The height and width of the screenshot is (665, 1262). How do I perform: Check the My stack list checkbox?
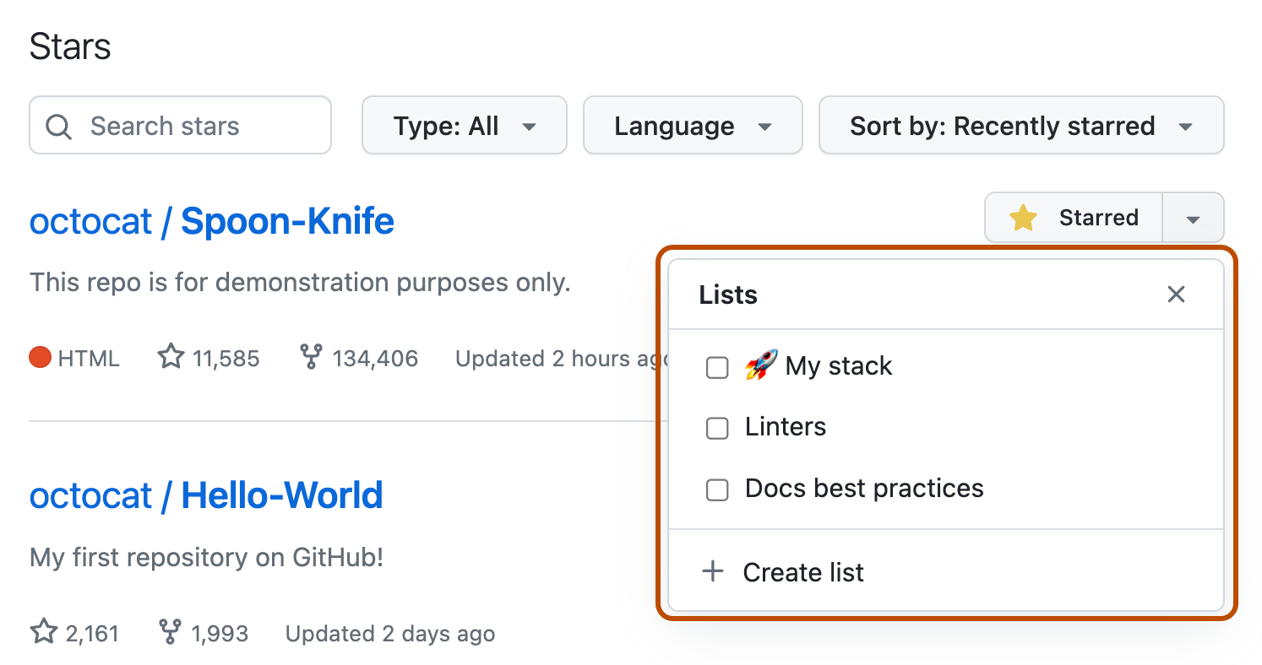(x=716, y=367)
